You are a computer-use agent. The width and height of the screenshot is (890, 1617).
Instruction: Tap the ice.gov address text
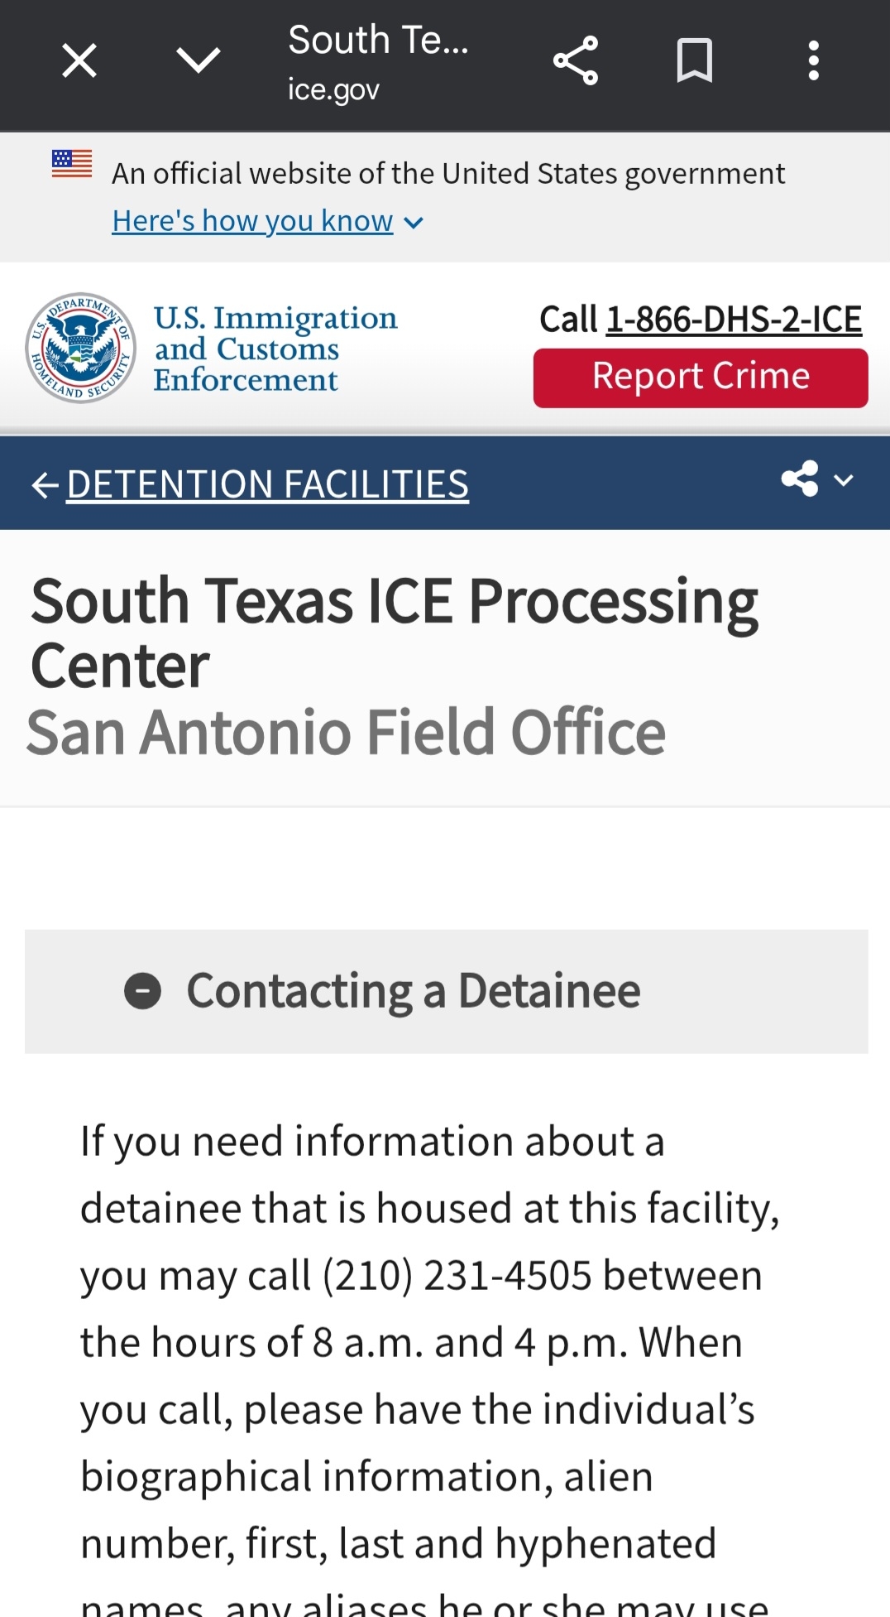(333, 89)
